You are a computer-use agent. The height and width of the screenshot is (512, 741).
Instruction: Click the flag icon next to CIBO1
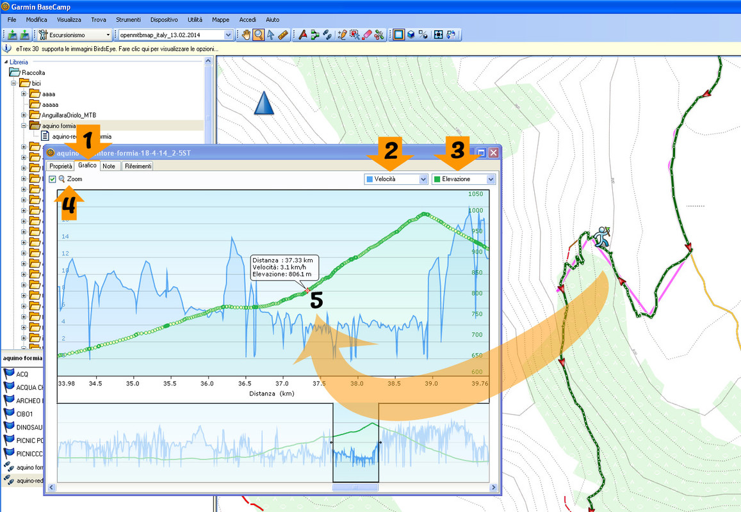(9, 413)
